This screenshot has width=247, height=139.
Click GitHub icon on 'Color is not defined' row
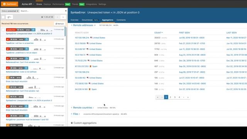26,68
